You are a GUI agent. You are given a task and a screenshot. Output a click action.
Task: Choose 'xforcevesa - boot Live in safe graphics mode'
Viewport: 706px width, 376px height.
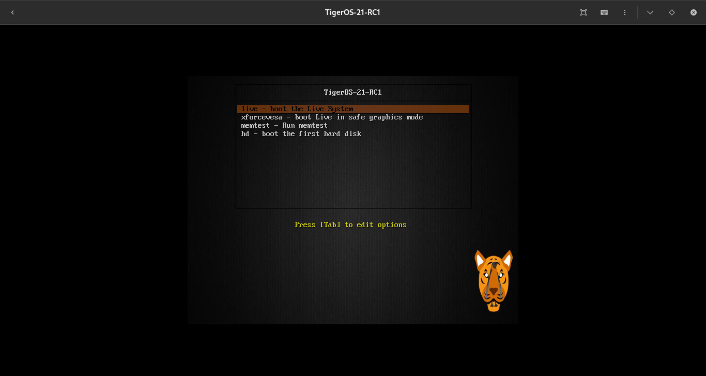coord(332,117)
